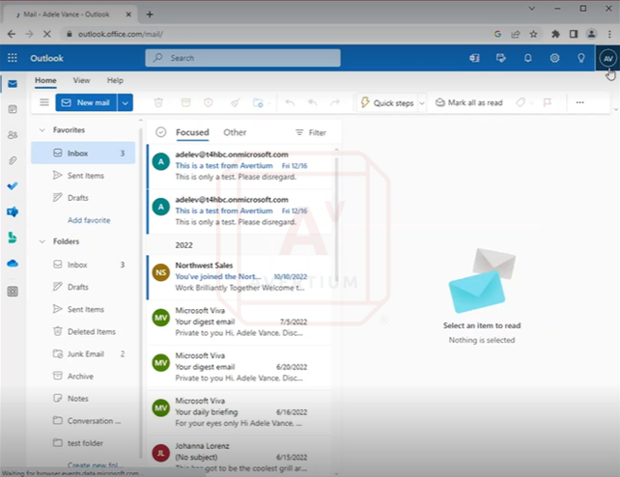
Task: Open the app launcher waffle menu
Action: [x=12, y=58]
